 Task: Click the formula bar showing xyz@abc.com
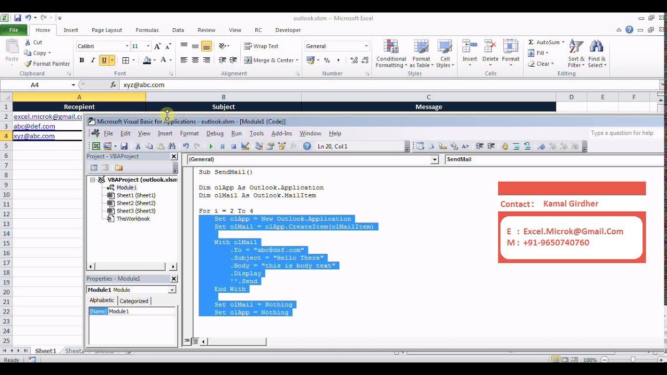pos(391,85)
